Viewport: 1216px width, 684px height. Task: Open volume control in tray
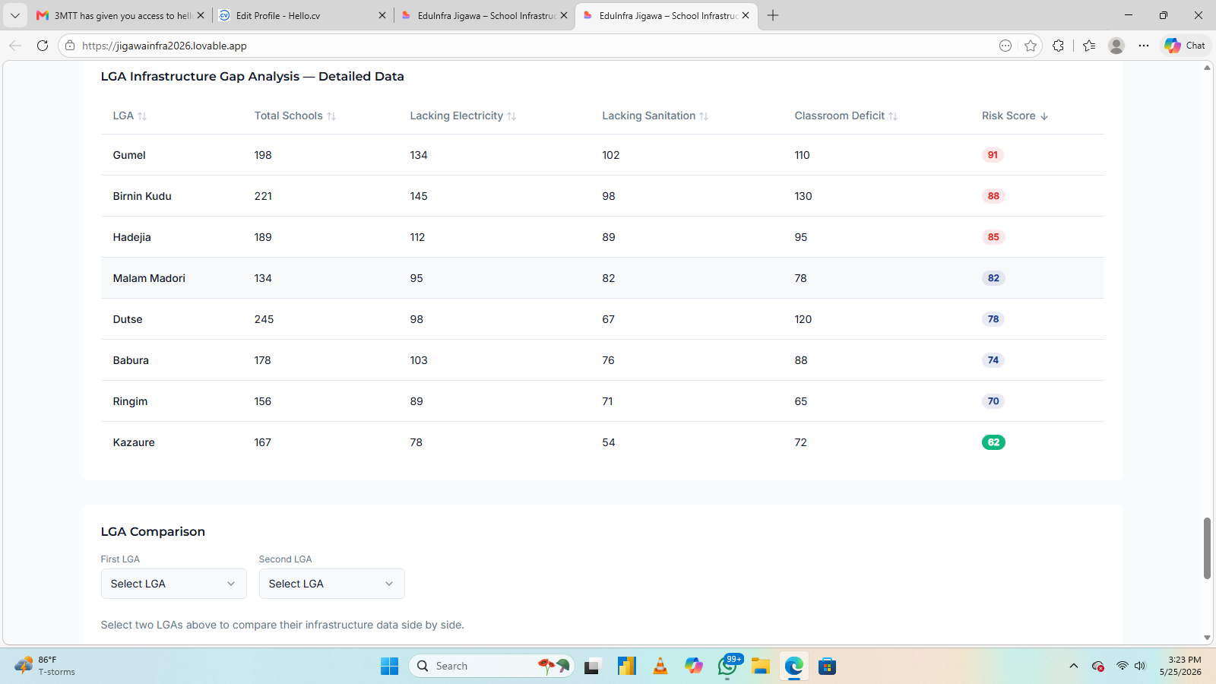click(x=1140, y=667)
